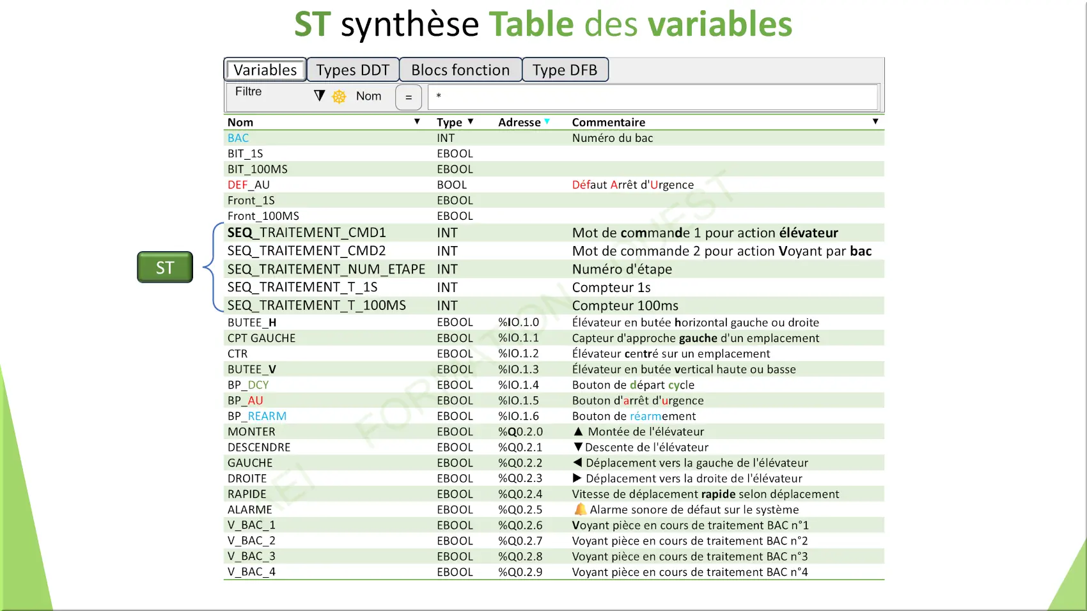This screenshot has width=1087, height=611.
Task: Click the filter name input field
Action: (x=653, y=97)
